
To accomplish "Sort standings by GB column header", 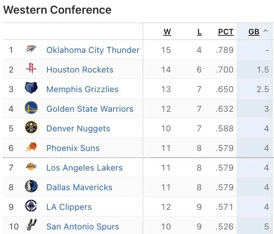I will pyautogui.click(x=254, y=32).
